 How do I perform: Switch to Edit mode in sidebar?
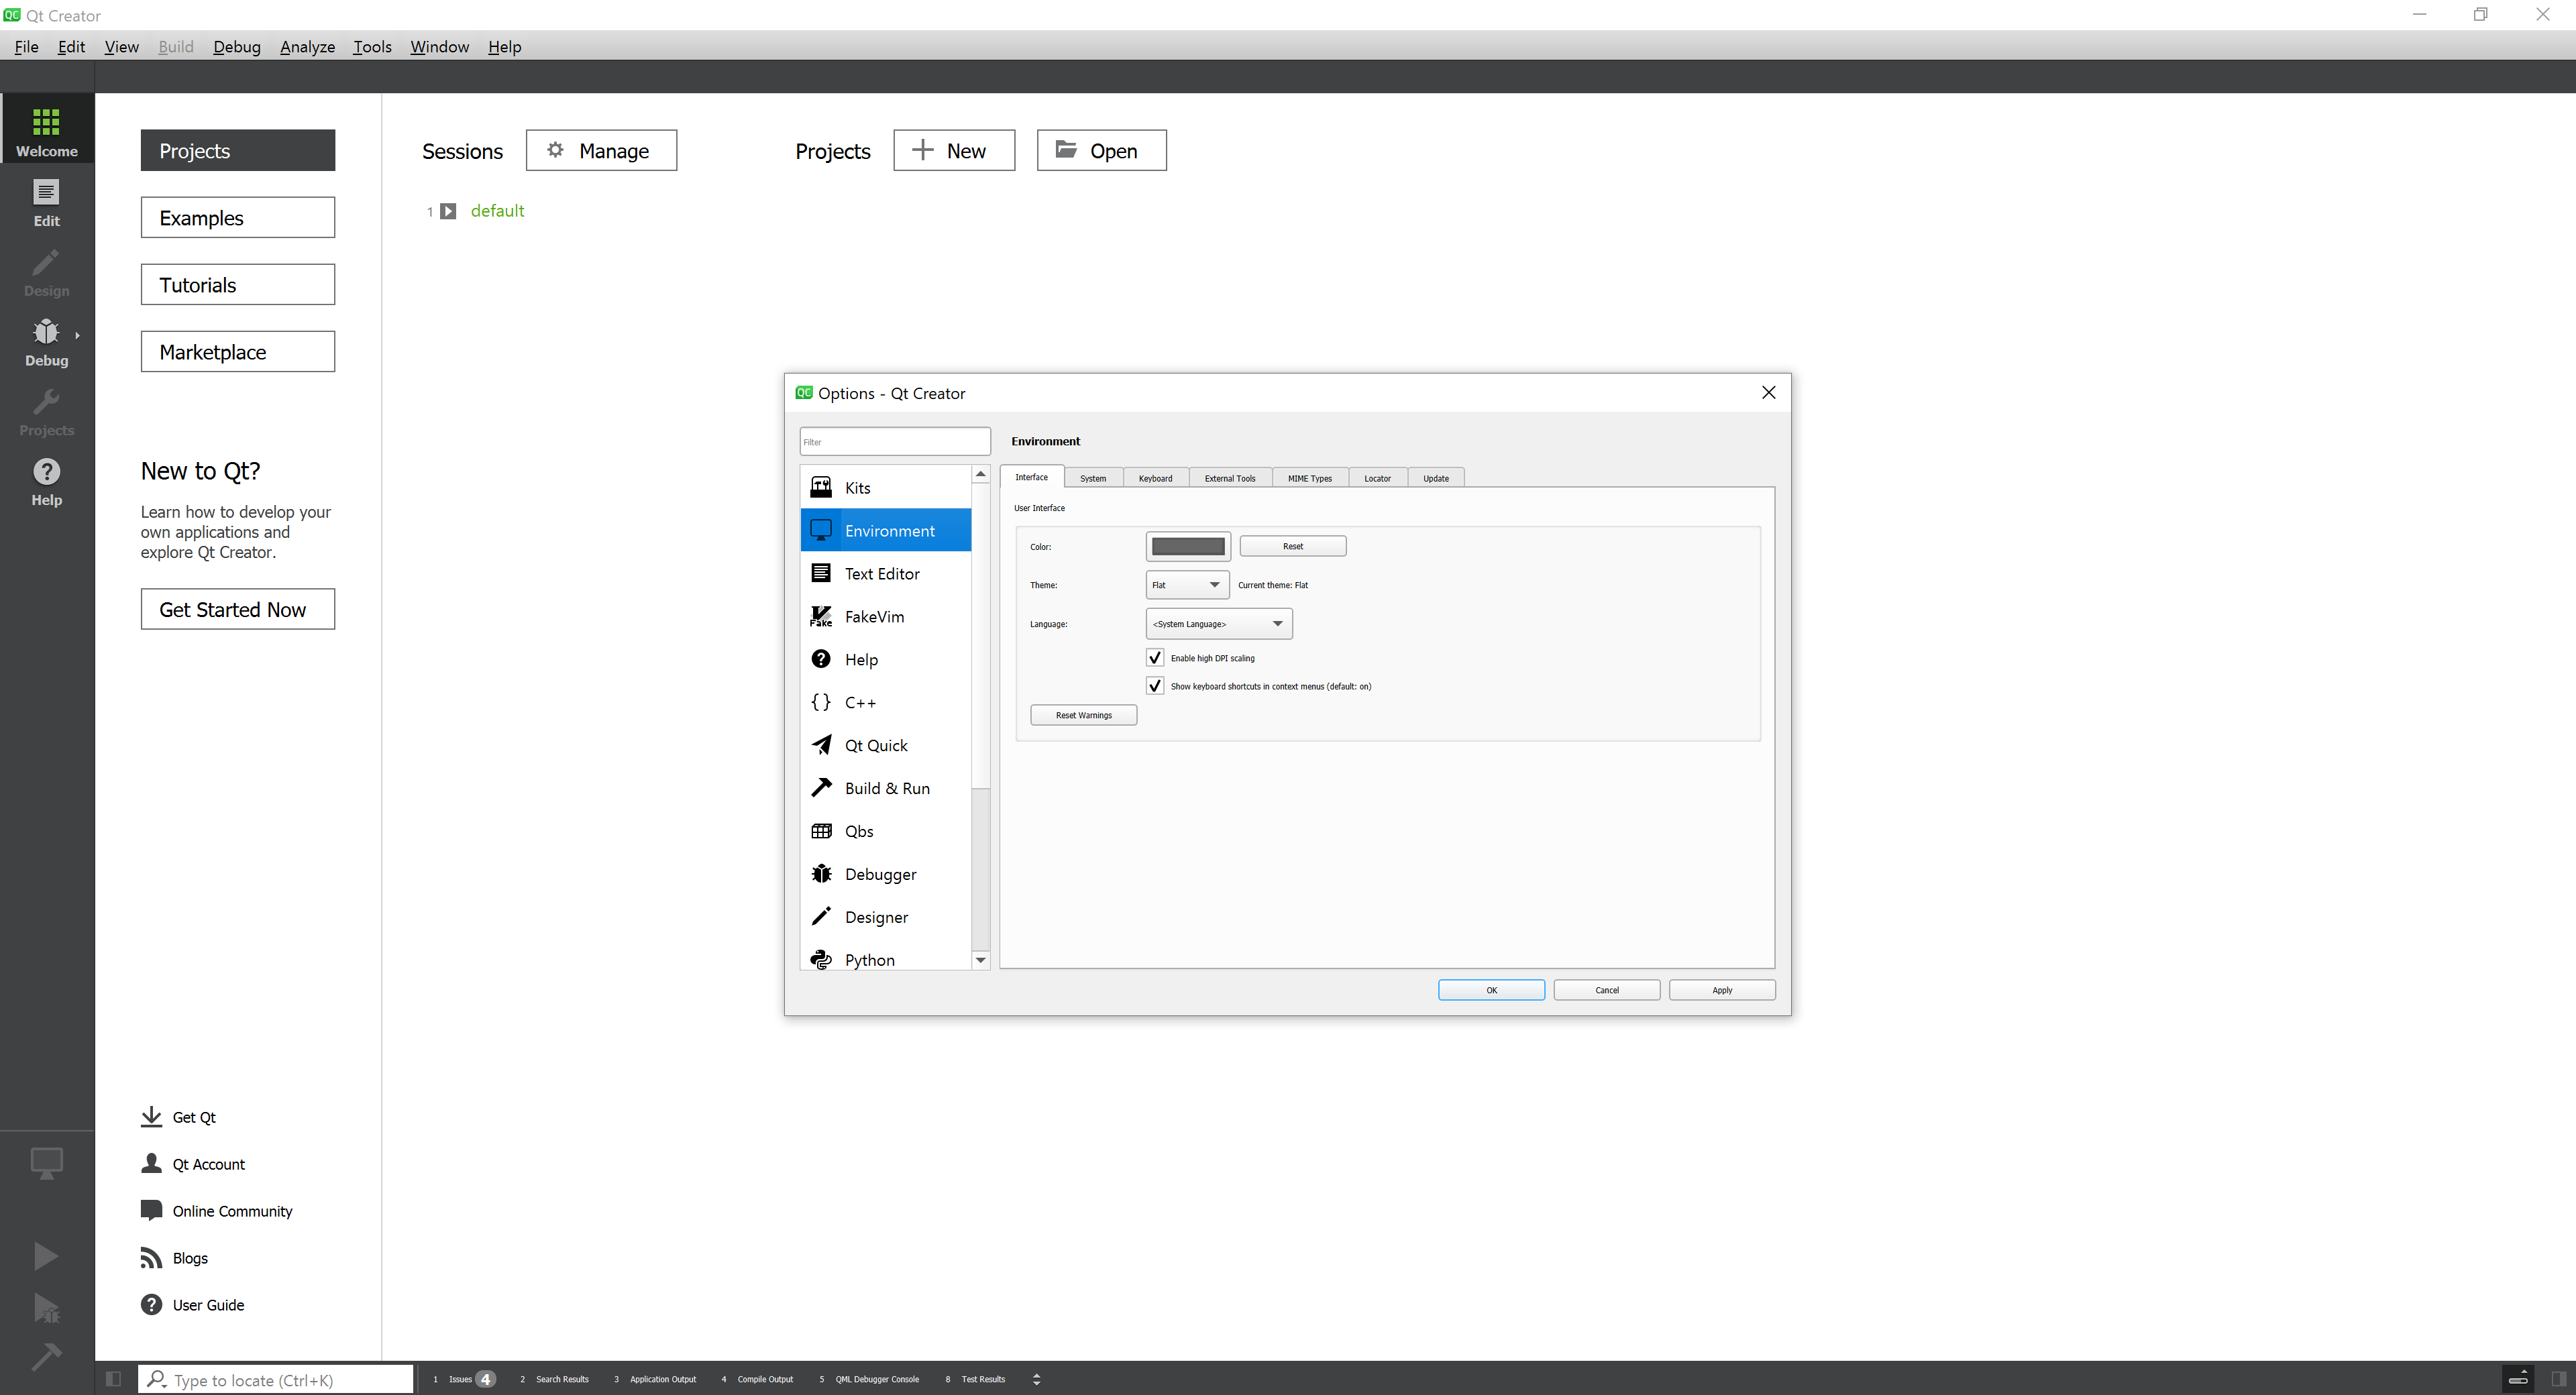click(46, 203)
